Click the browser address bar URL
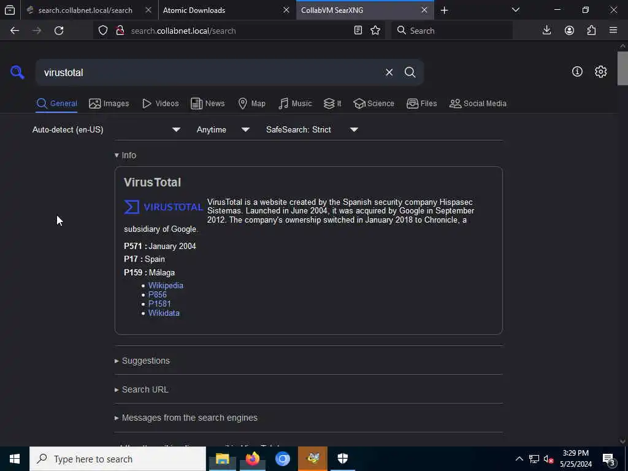The height and width of the screenshot is (471, 628). click(183, 31)
